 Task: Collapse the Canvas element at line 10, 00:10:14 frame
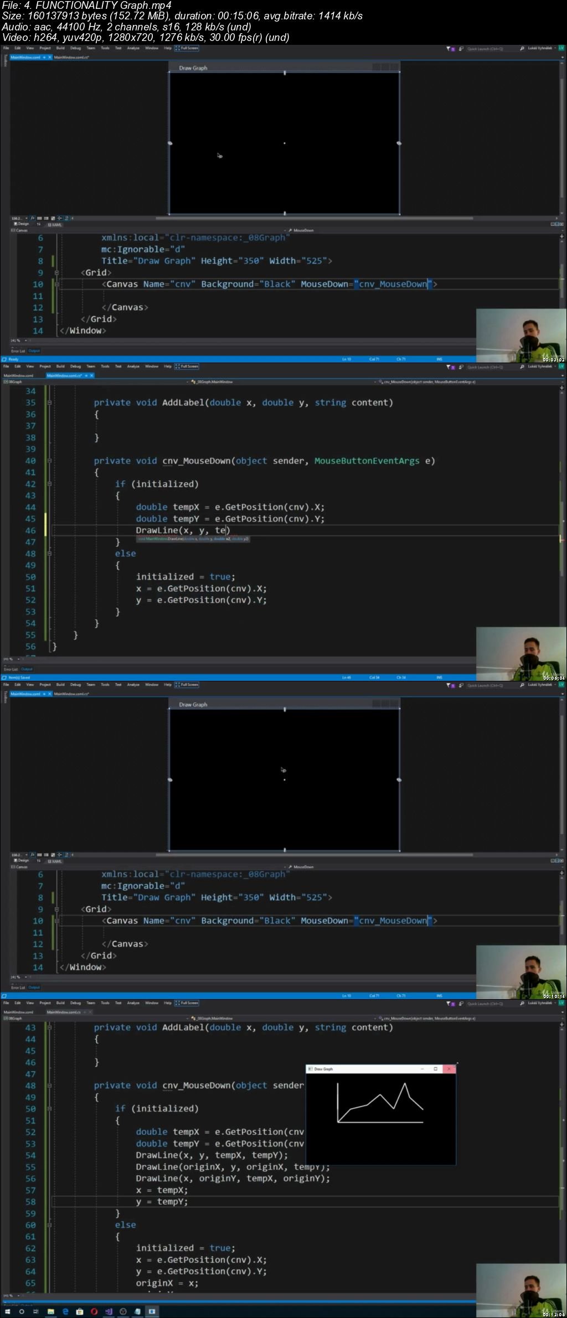(56, 921)
